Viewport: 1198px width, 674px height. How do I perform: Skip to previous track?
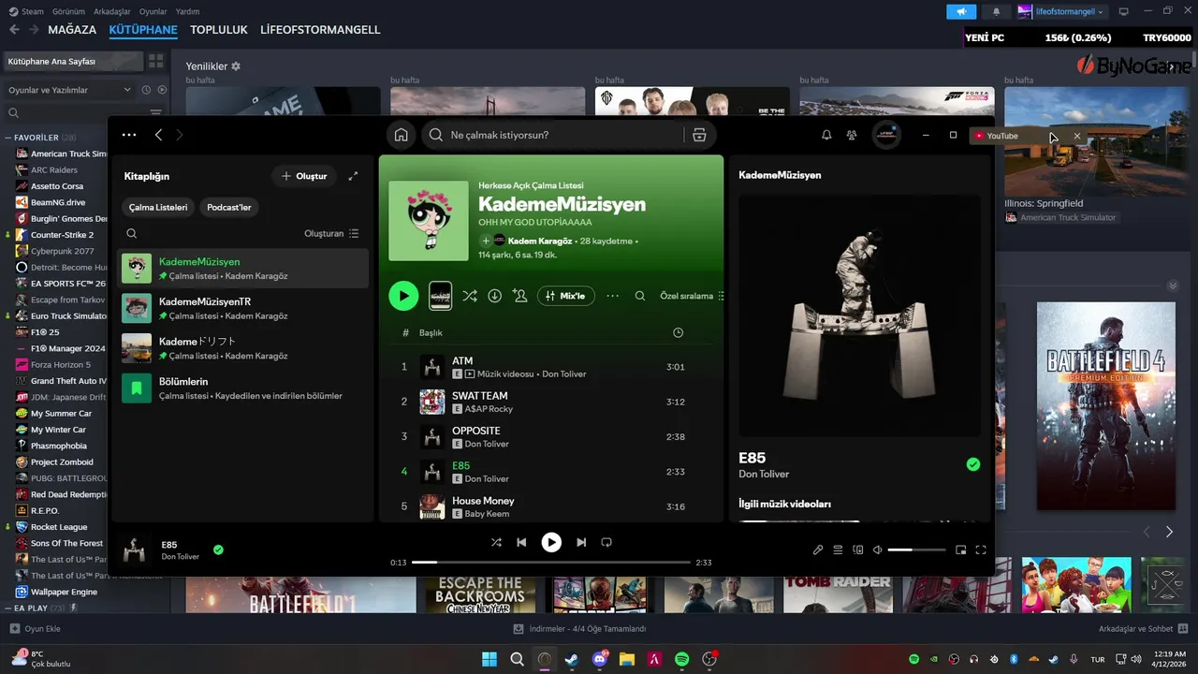tap(521, 542)
